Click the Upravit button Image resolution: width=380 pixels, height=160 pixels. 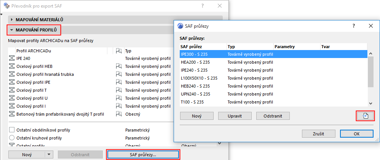235,116
